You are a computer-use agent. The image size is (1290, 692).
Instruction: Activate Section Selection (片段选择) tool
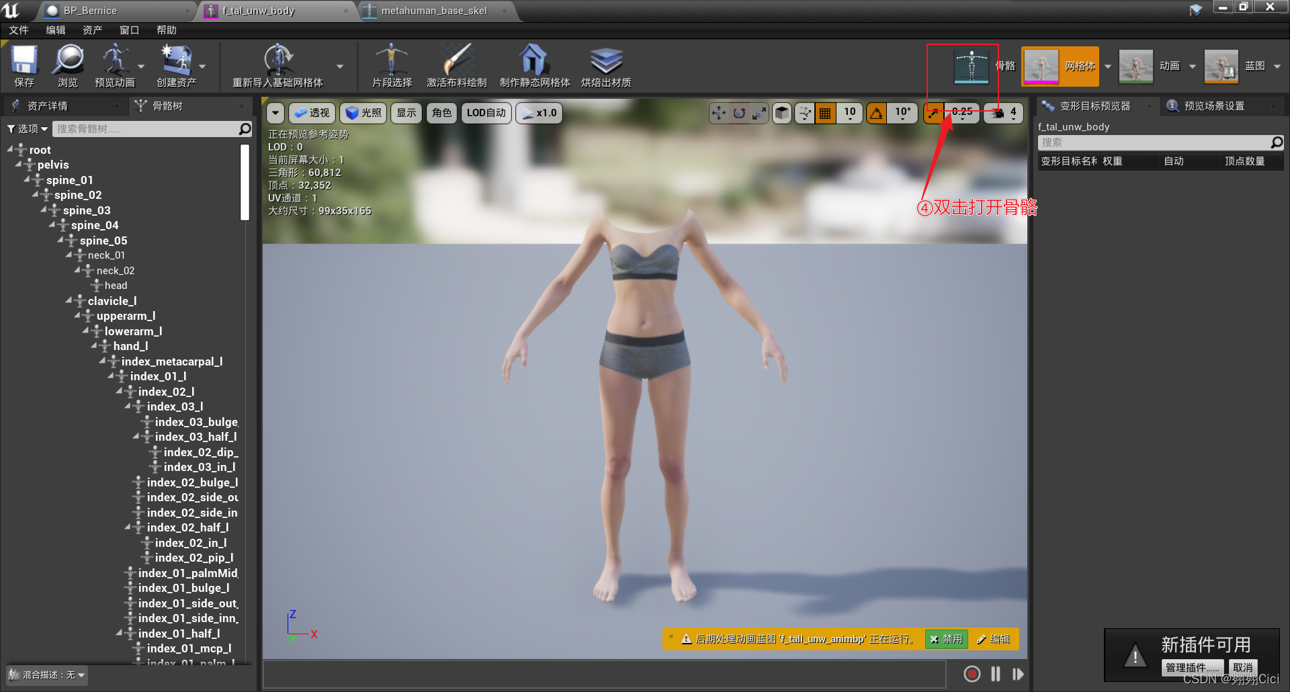coord(392,66)
